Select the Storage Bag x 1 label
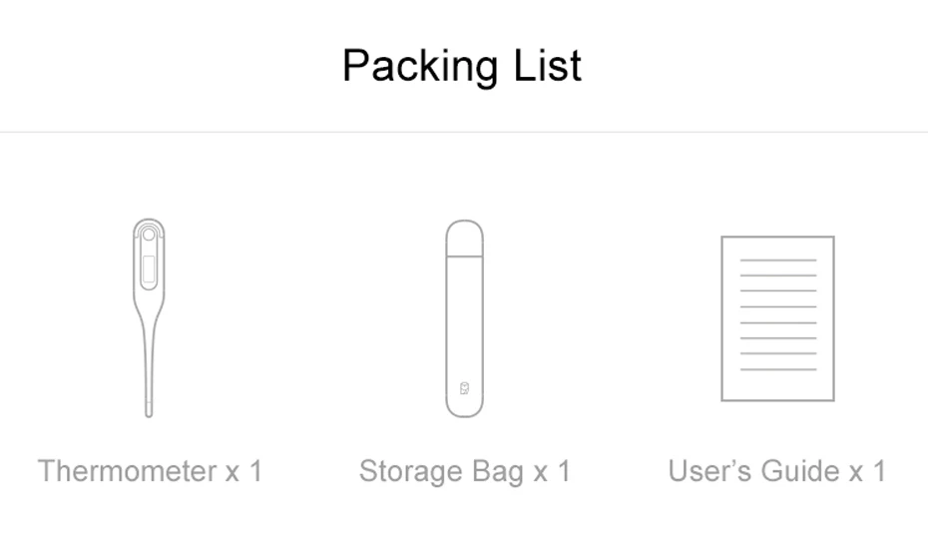This screenshot has width=928, height=537. click(465, 472)
